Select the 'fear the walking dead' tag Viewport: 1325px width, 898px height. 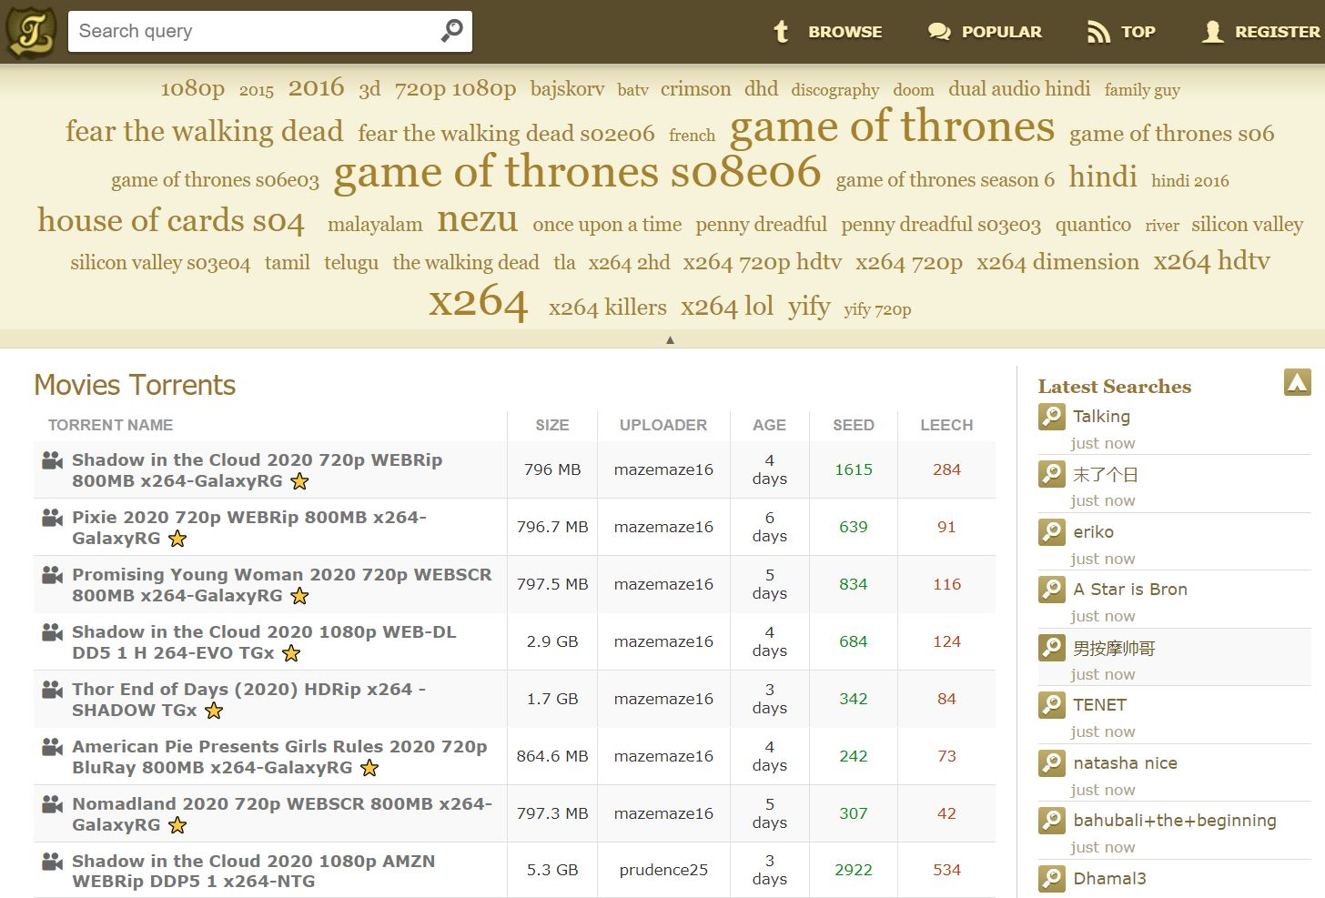click(204, 131)
